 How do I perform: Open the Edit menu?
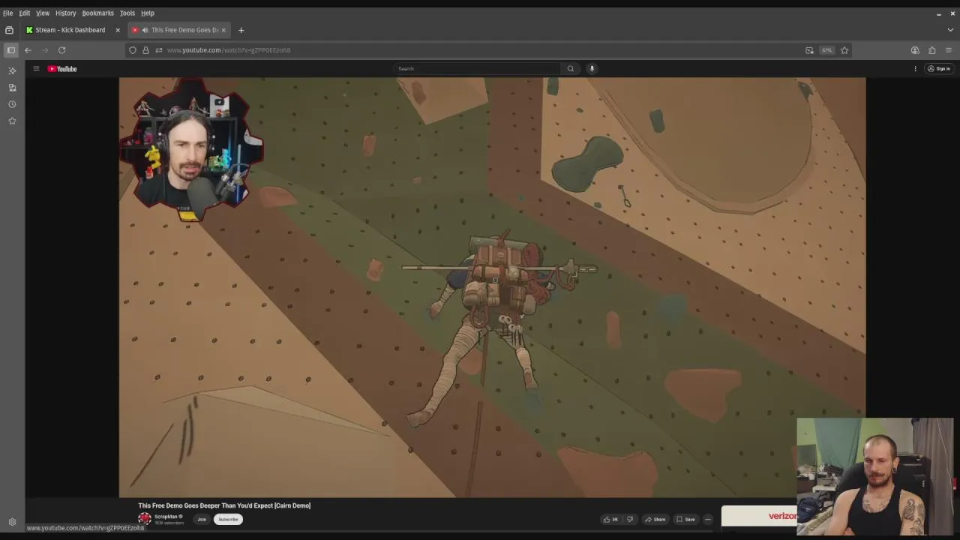click(25, 13)
